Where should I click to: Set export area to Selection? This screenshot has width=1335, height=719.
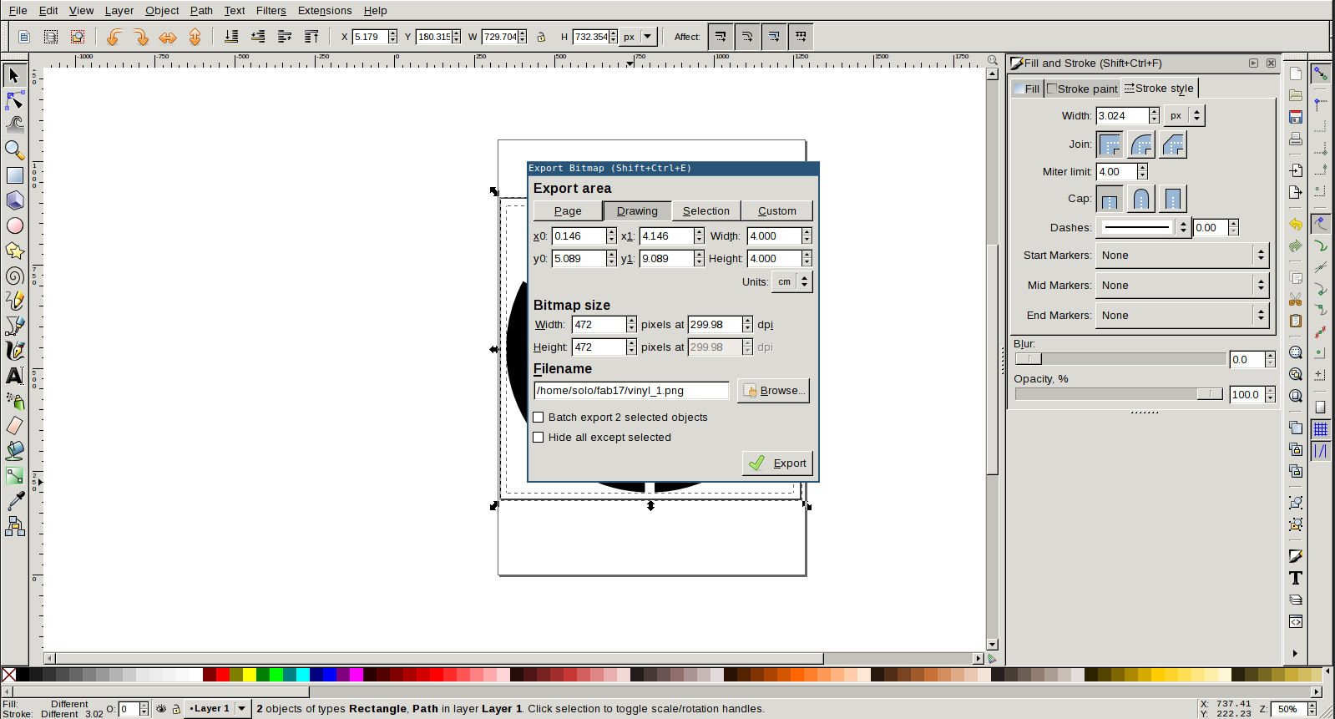706,211
